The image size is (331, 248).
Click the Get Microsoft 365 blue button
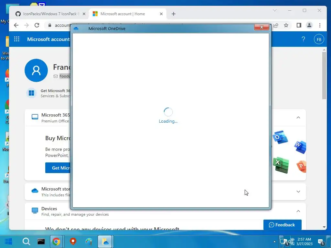58,168
